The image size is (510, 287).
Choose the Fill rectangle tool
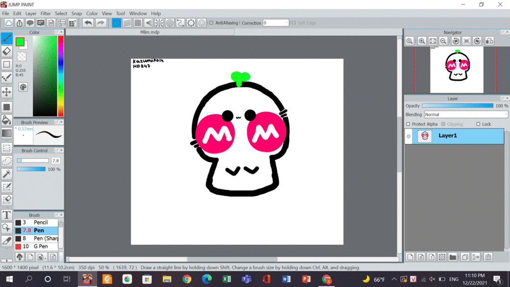7,107
